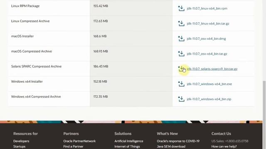The height and width of the screenshot is (149, 266).
Task: Click download icon for jdk-11.0.7_windows-x64_bin.exe
Action: 181,84
